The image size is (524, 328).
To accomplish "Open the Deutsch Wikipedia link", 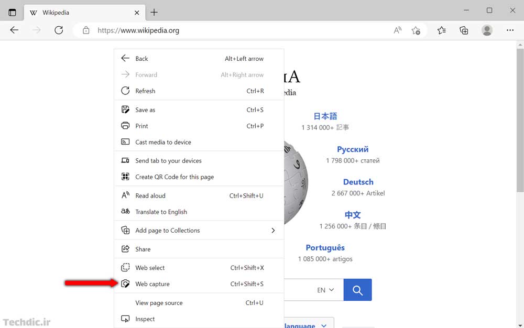I will tap(358, 182).
